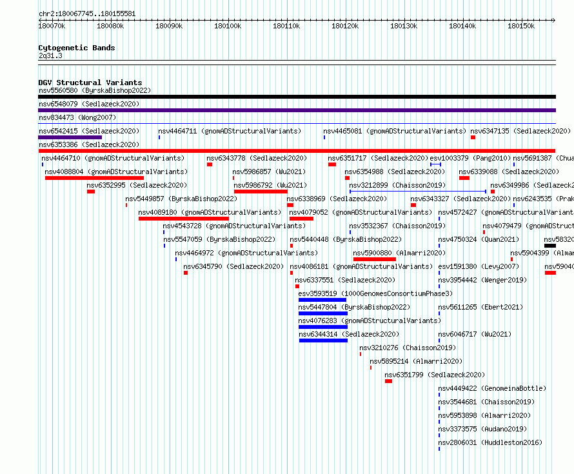Image resolution: width=574 pixels, height=474 pixels.
Task: Open esv1003379 (Pang2010) label
Action: tap(470, 158)
